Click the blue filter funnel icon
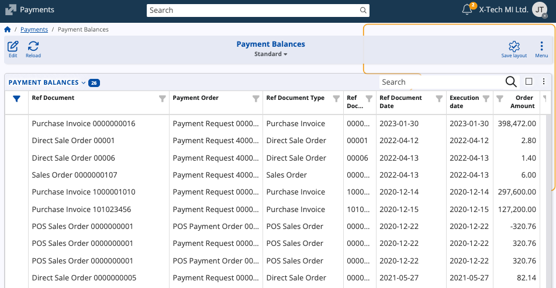 coord(16,99)
